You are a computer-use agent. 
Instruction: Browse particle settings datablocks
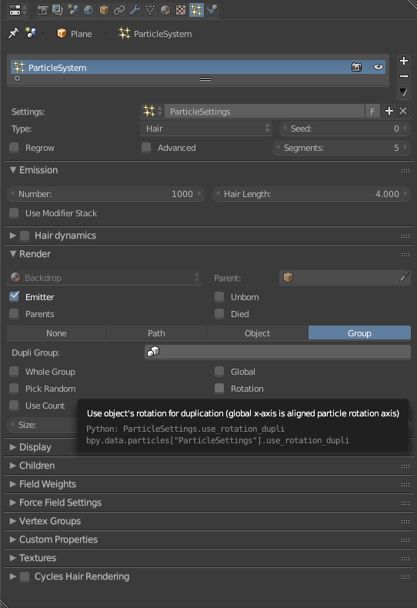tap(152, 112)
